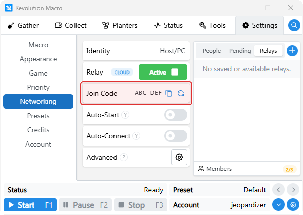Click the Revolution Macro app logo
Viewport: 303px width, 215px height.
pyautogui.click(x=9, y=8)
